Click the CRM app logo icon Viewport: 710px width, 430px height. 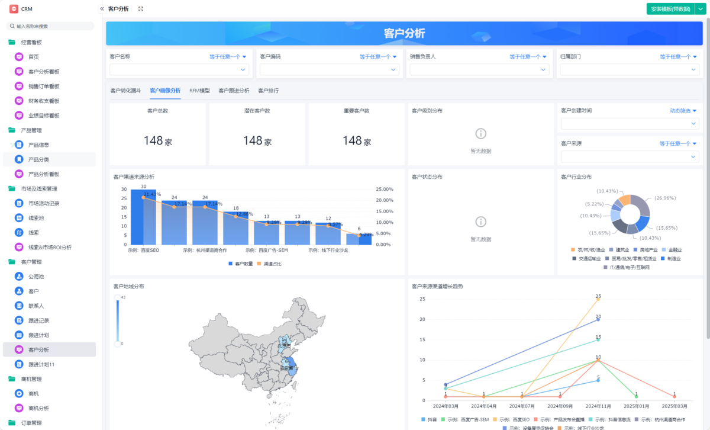(13, 9)
